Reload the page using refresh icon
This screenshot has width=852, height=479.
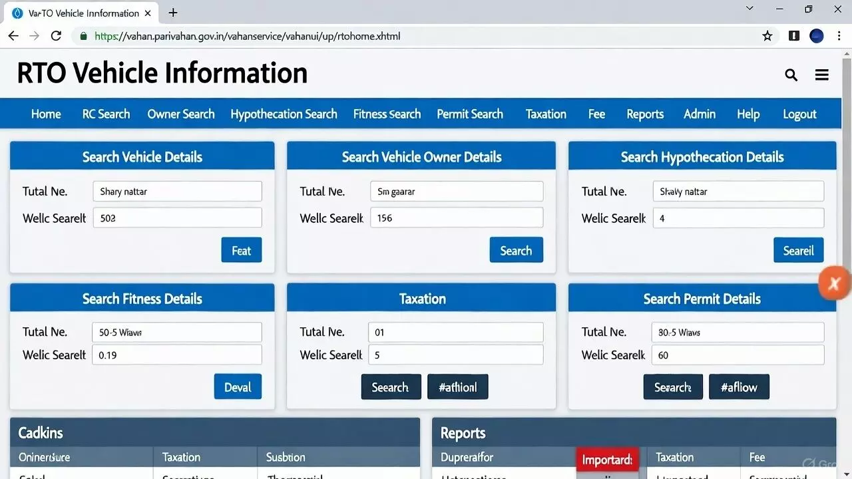pyautogui.click(x=56, y=36)
